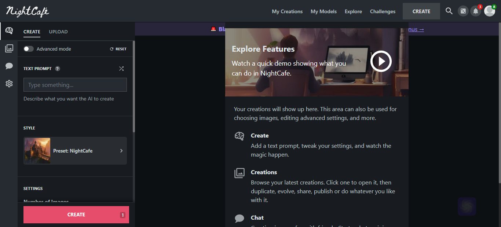Click the red CREATE button
The width and height of the screenshot is (501, 227).
point(76,215)
